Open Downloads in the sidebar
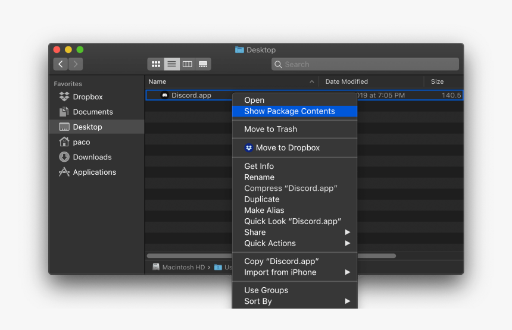 tap(96, 157)
